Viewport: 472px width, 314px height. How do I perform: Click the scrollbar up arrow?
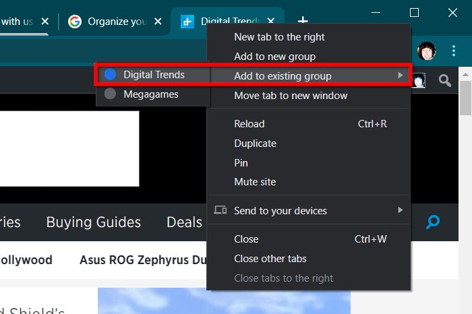465,74
